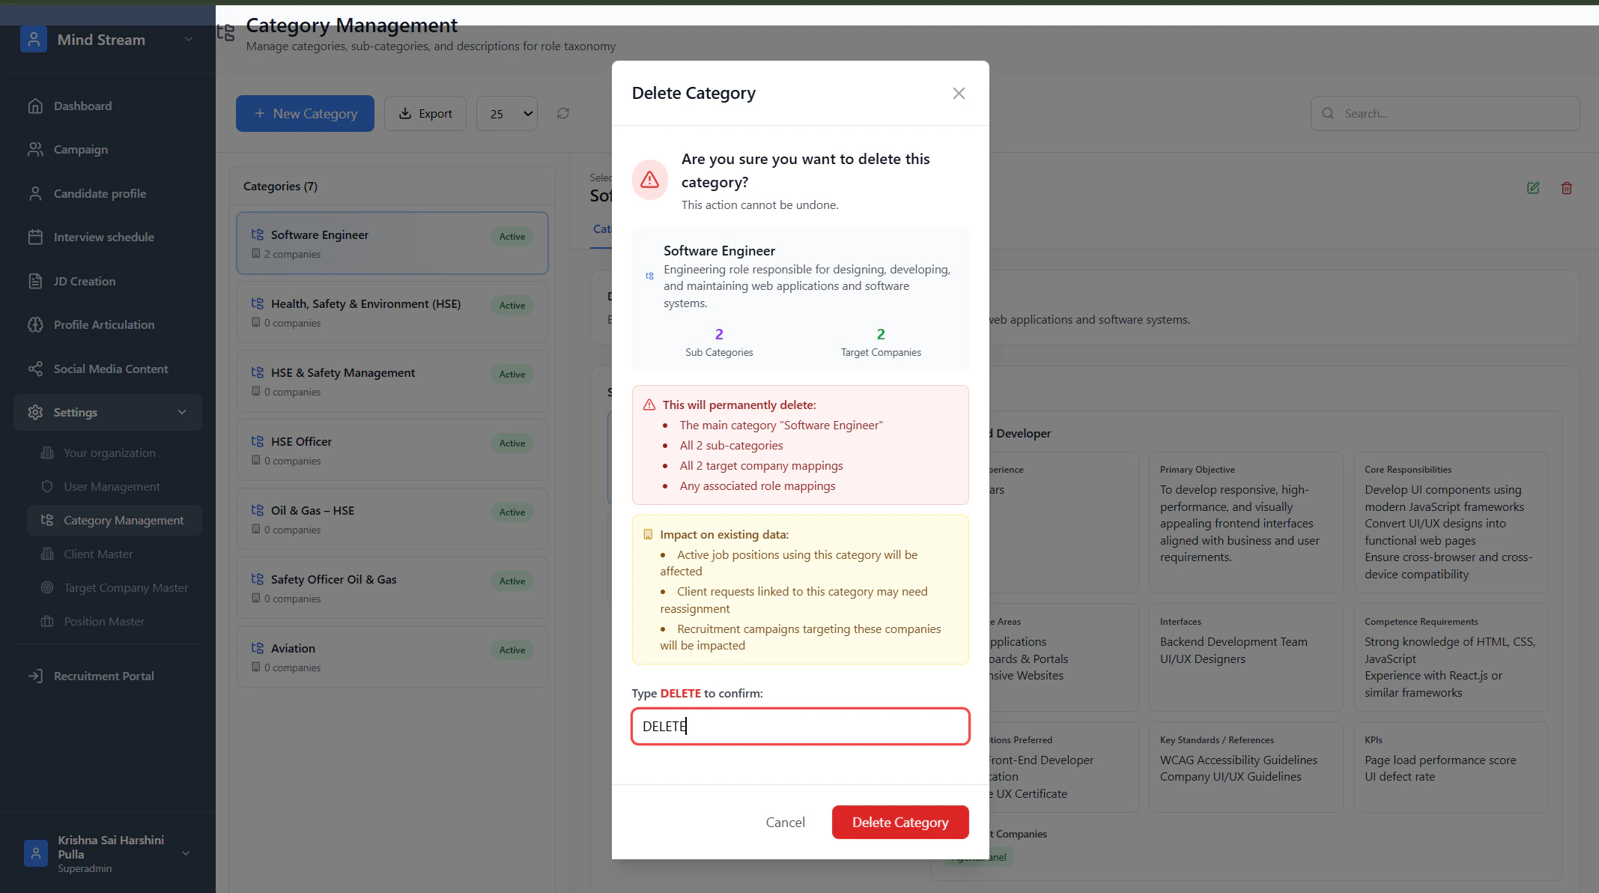This screenshot has width=1599, height=893.
Task: Select Category Management in settings submenu
Action: [x=123, y=520]
